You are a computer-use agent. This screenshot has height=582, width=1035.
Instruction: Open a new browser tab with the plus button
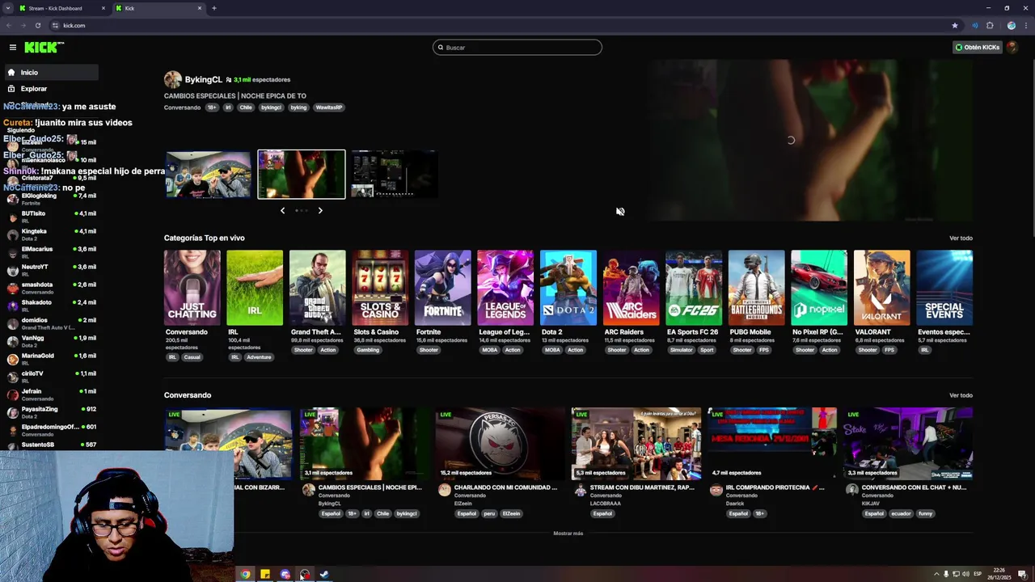point(213,8)
